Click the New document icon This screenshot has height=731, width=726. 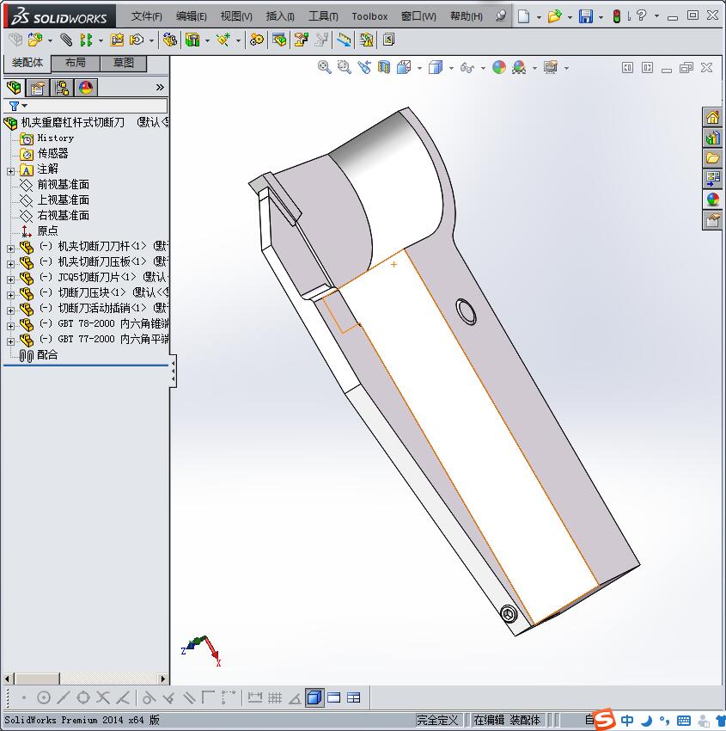(524, 16)
